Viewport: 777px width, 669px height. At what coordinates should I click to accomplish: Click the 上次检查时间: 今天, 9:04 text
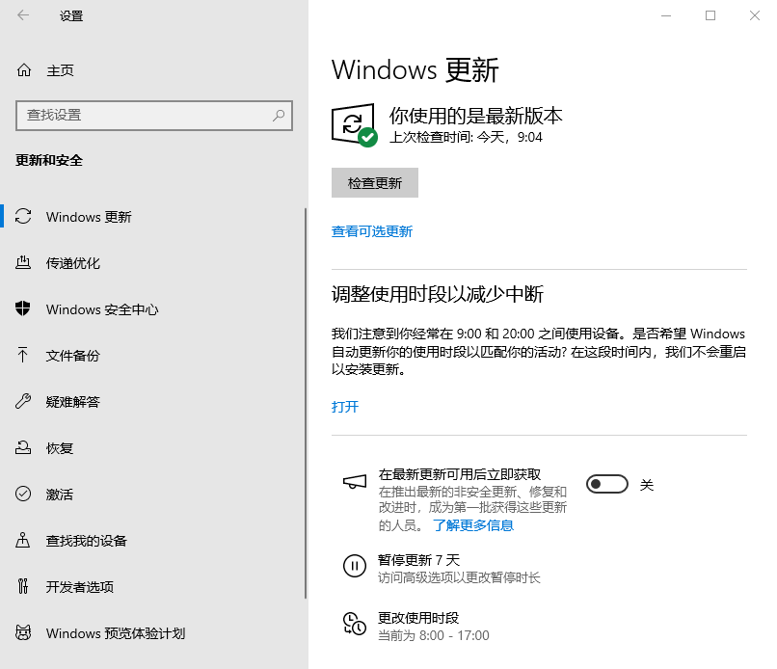[466, 137]
